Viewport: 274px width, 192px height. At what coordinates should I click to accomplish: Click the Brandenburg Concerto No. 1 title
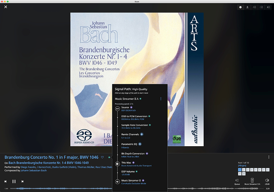pyautogui.click(x=51, y=157)
